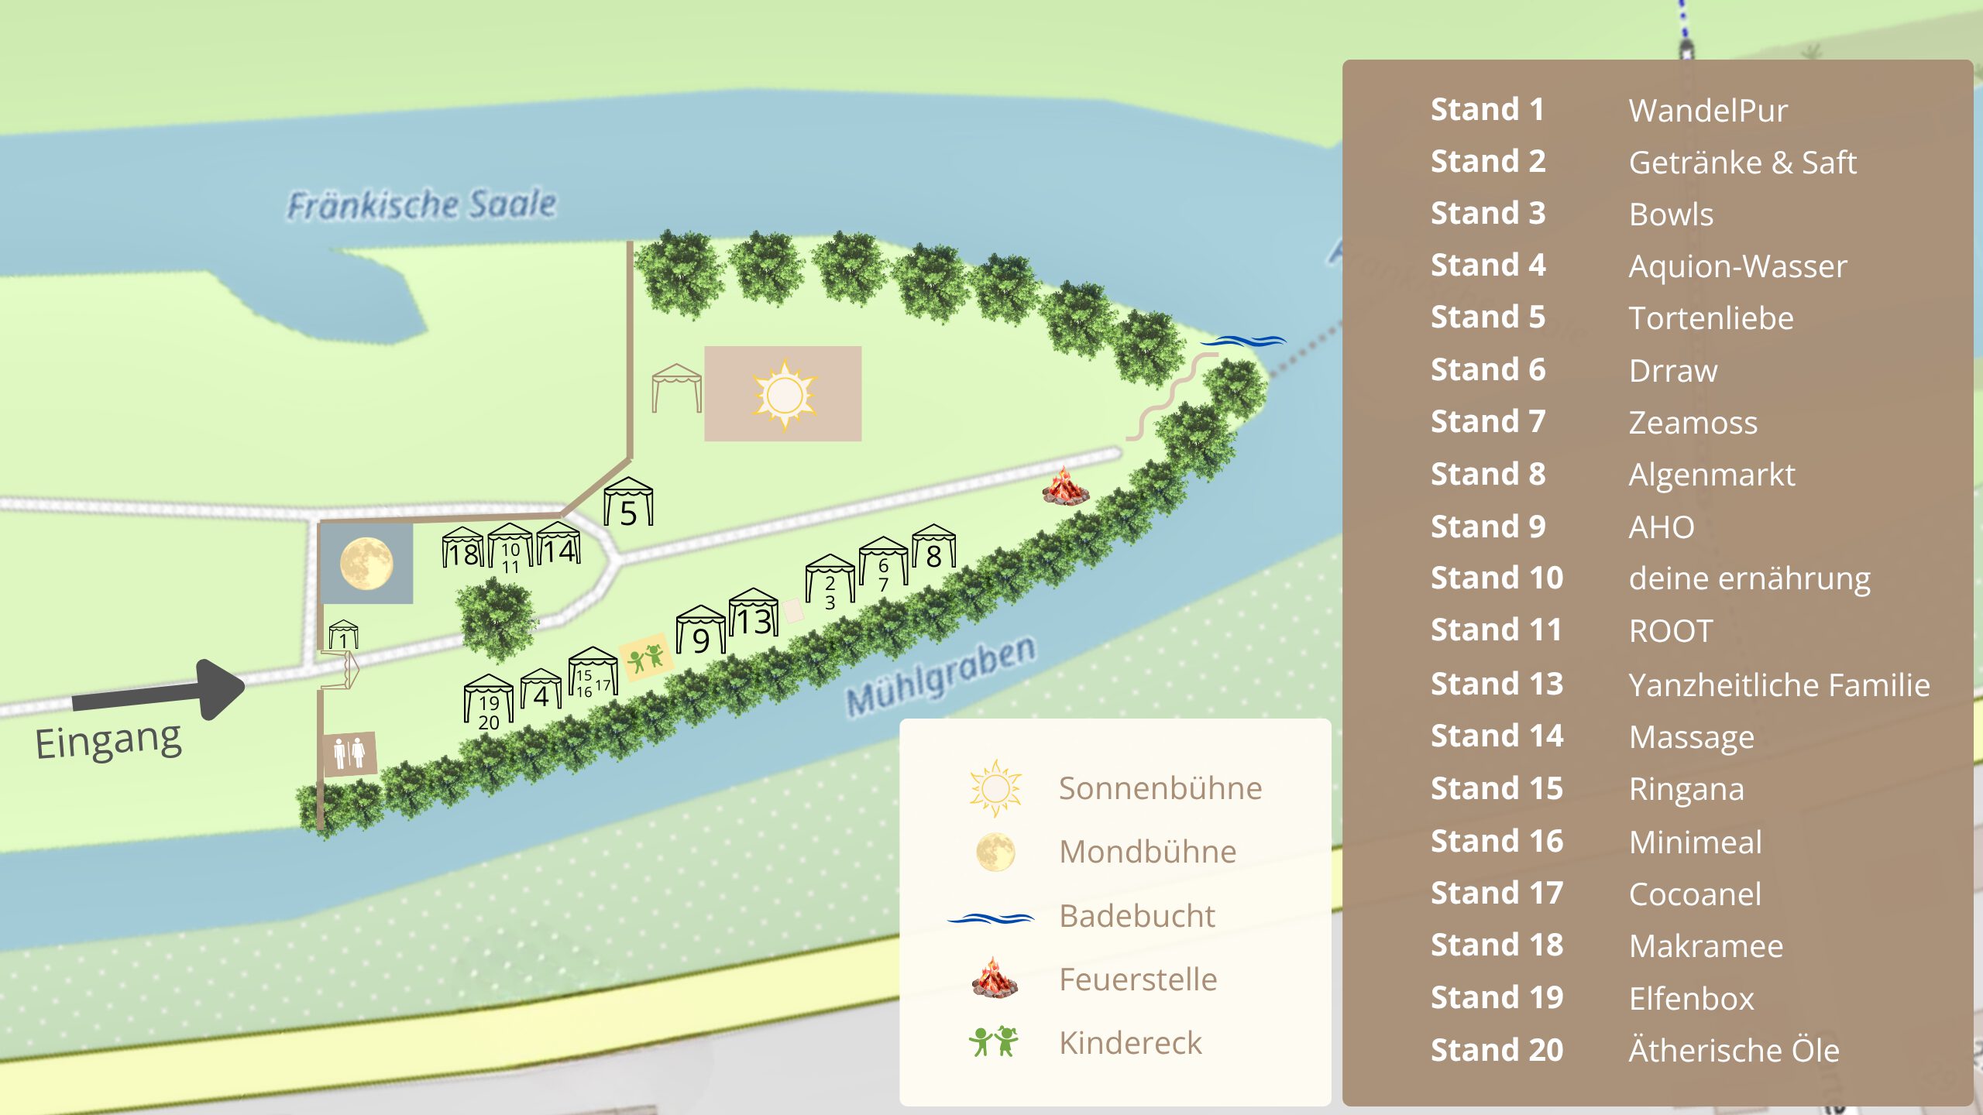Click the campfire icon on the map

coord(1066,485)
